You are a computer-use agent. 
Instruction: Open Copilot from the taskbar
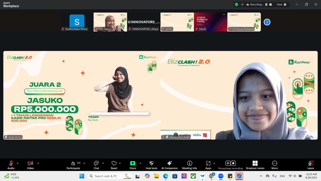pyautogui.click(x=147, y=176)
